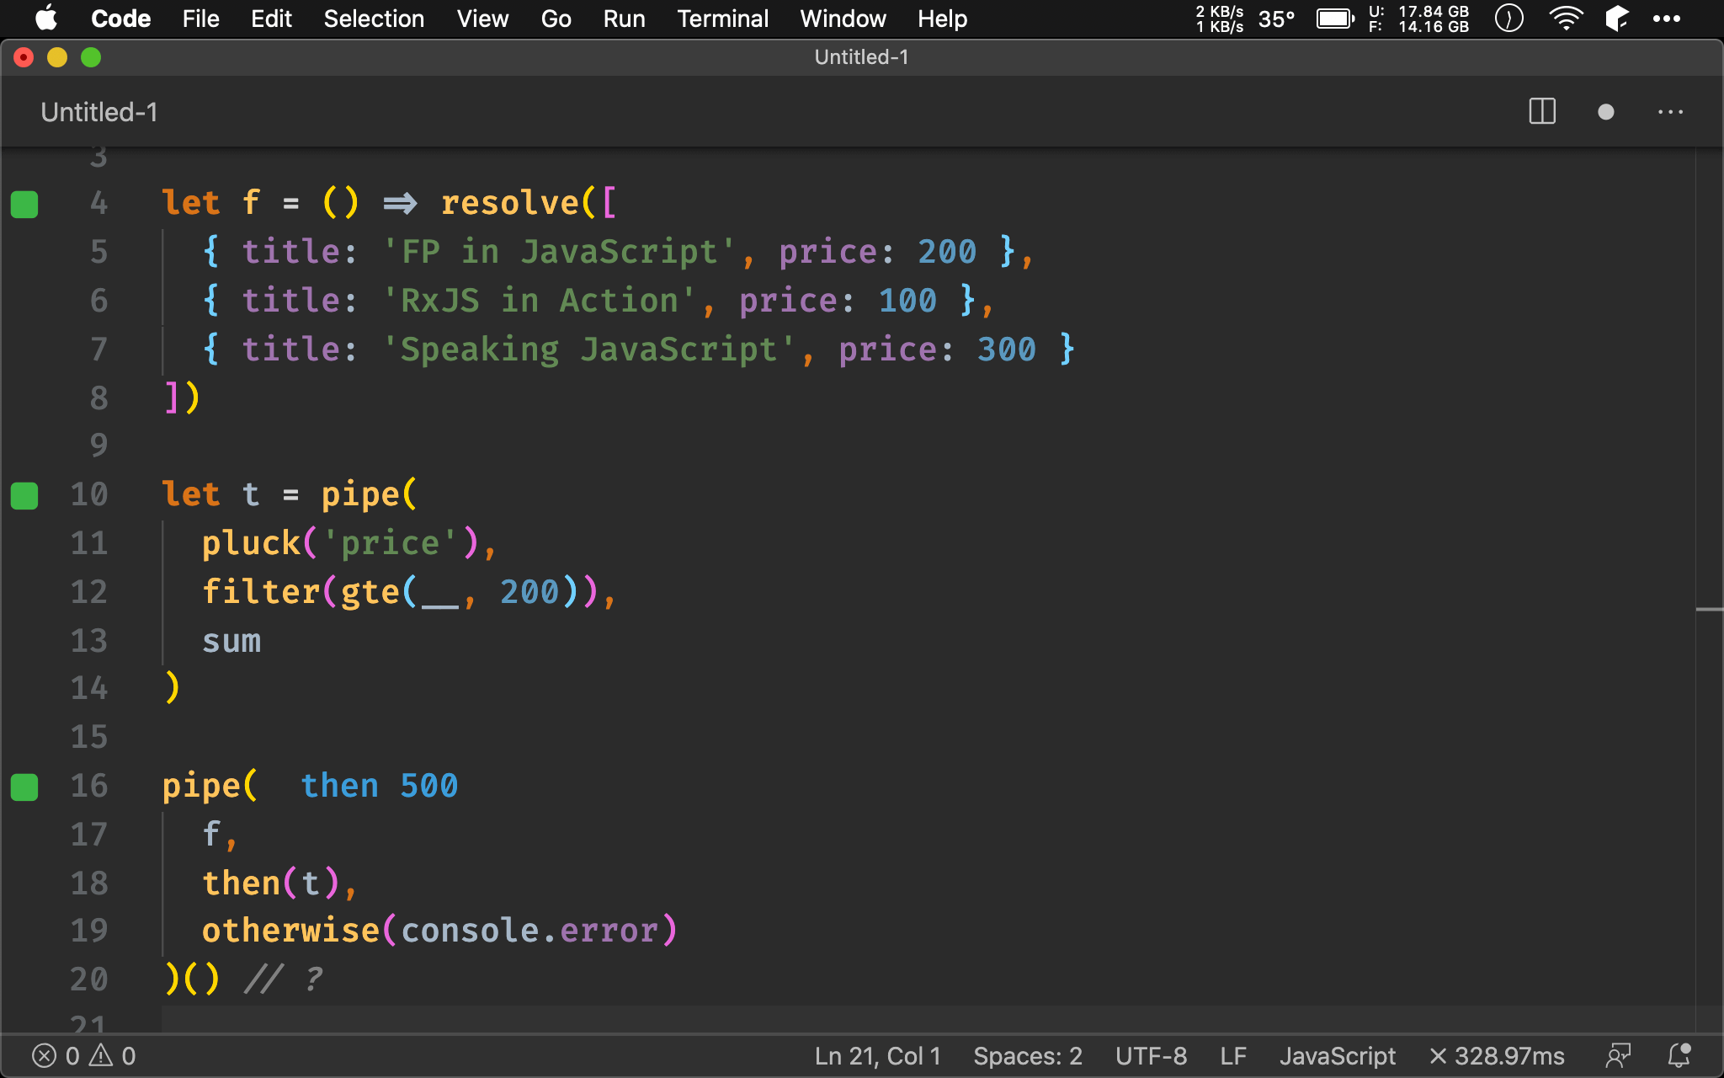Open the Edit menu
Screen dimensions: 1724x1078
[271, 19]
